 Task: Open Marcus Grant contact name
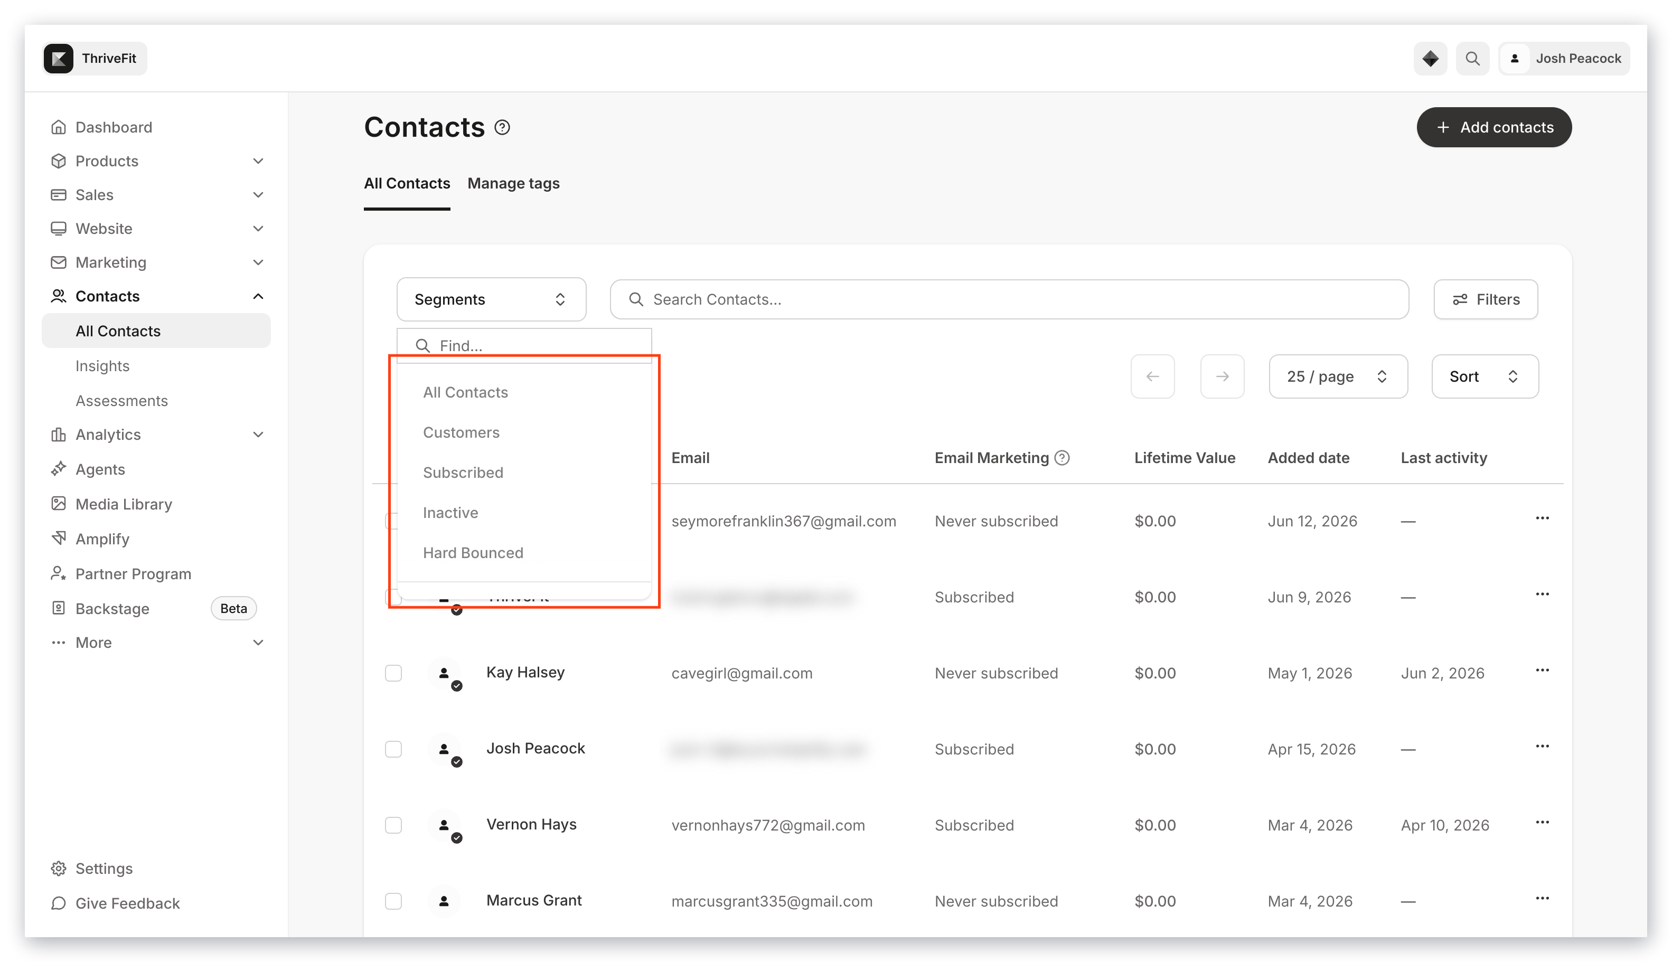(534, 900)
